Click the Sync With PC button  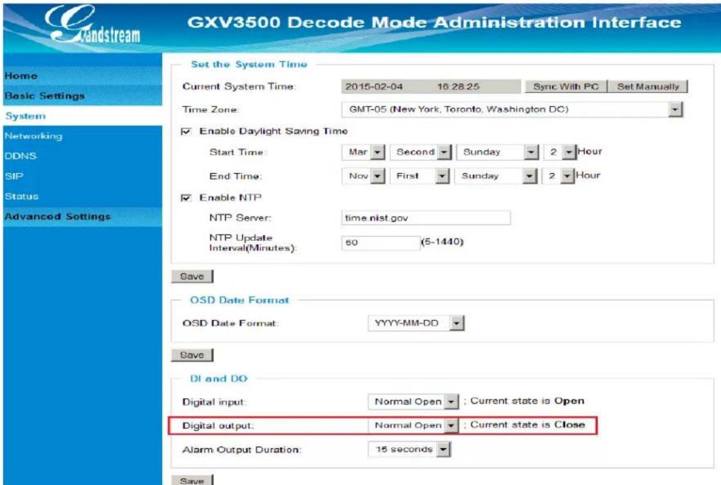pyautogui.click(x=566, y=86)
